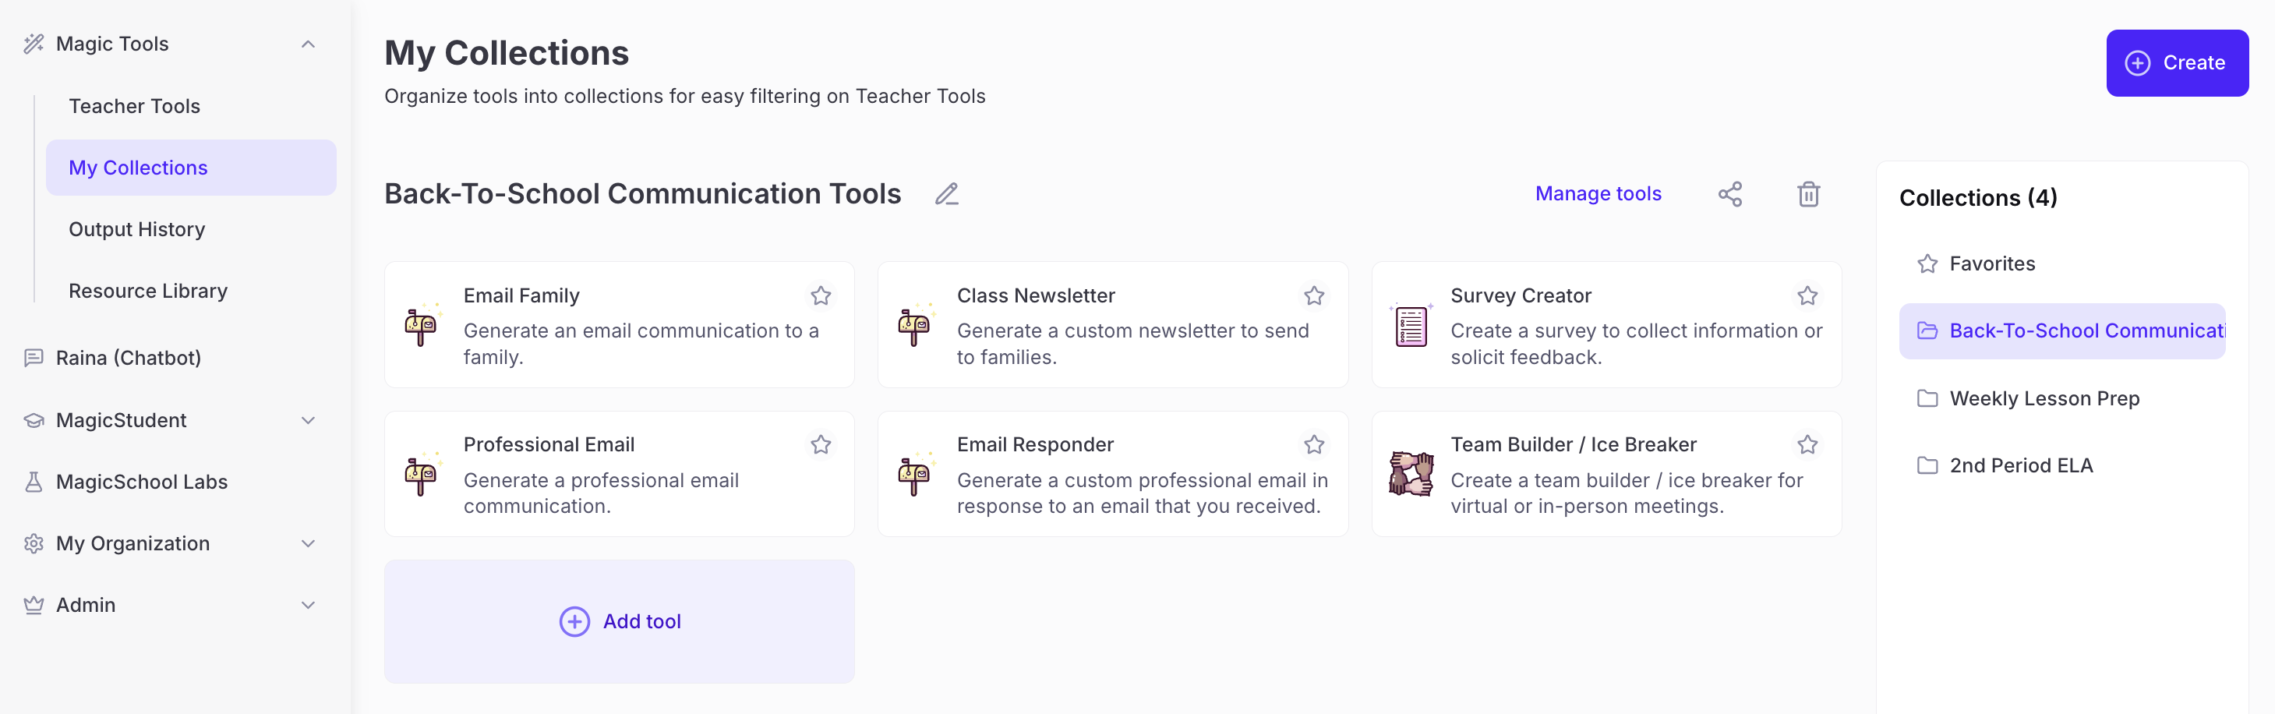The width and height of the screenshot is (2275, 714).
Task: Click the MagicSchool Labs flask icon
Action: coord(34,482)
